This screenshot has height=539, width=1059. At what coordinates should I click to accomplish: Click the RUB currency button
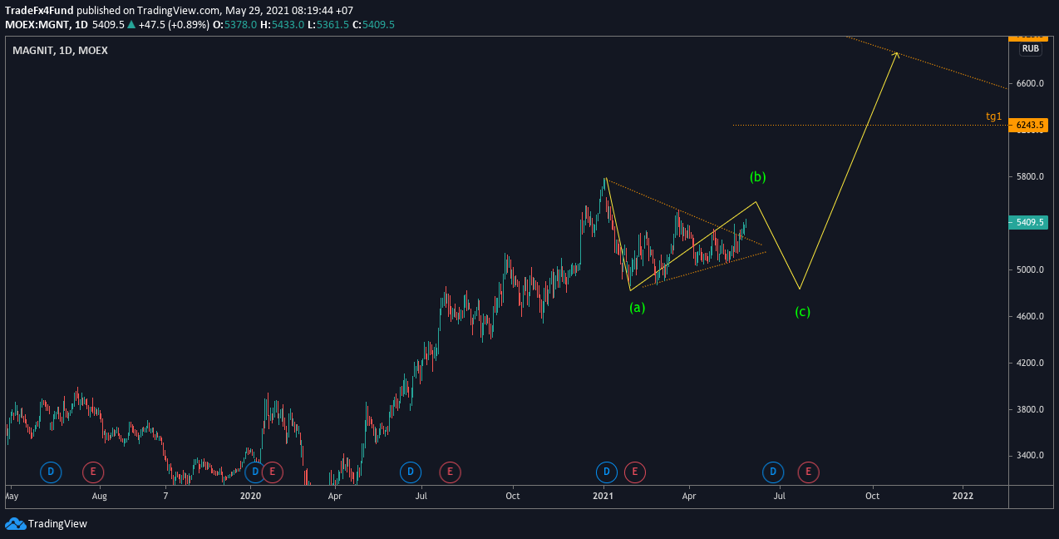click(1031, 48)
